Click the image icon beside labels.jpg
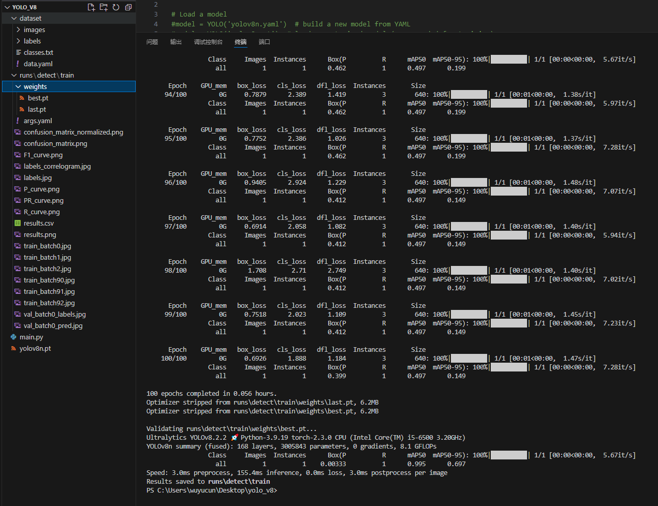The height and width of the screenshot is (506, 658). point(18,177)
